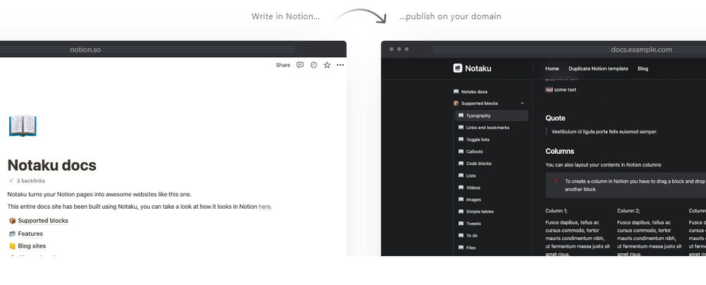Click the 'Column 2;' label
Viewport: 706px width, 285px height.
pyautogui.click(x=628, y=211)
